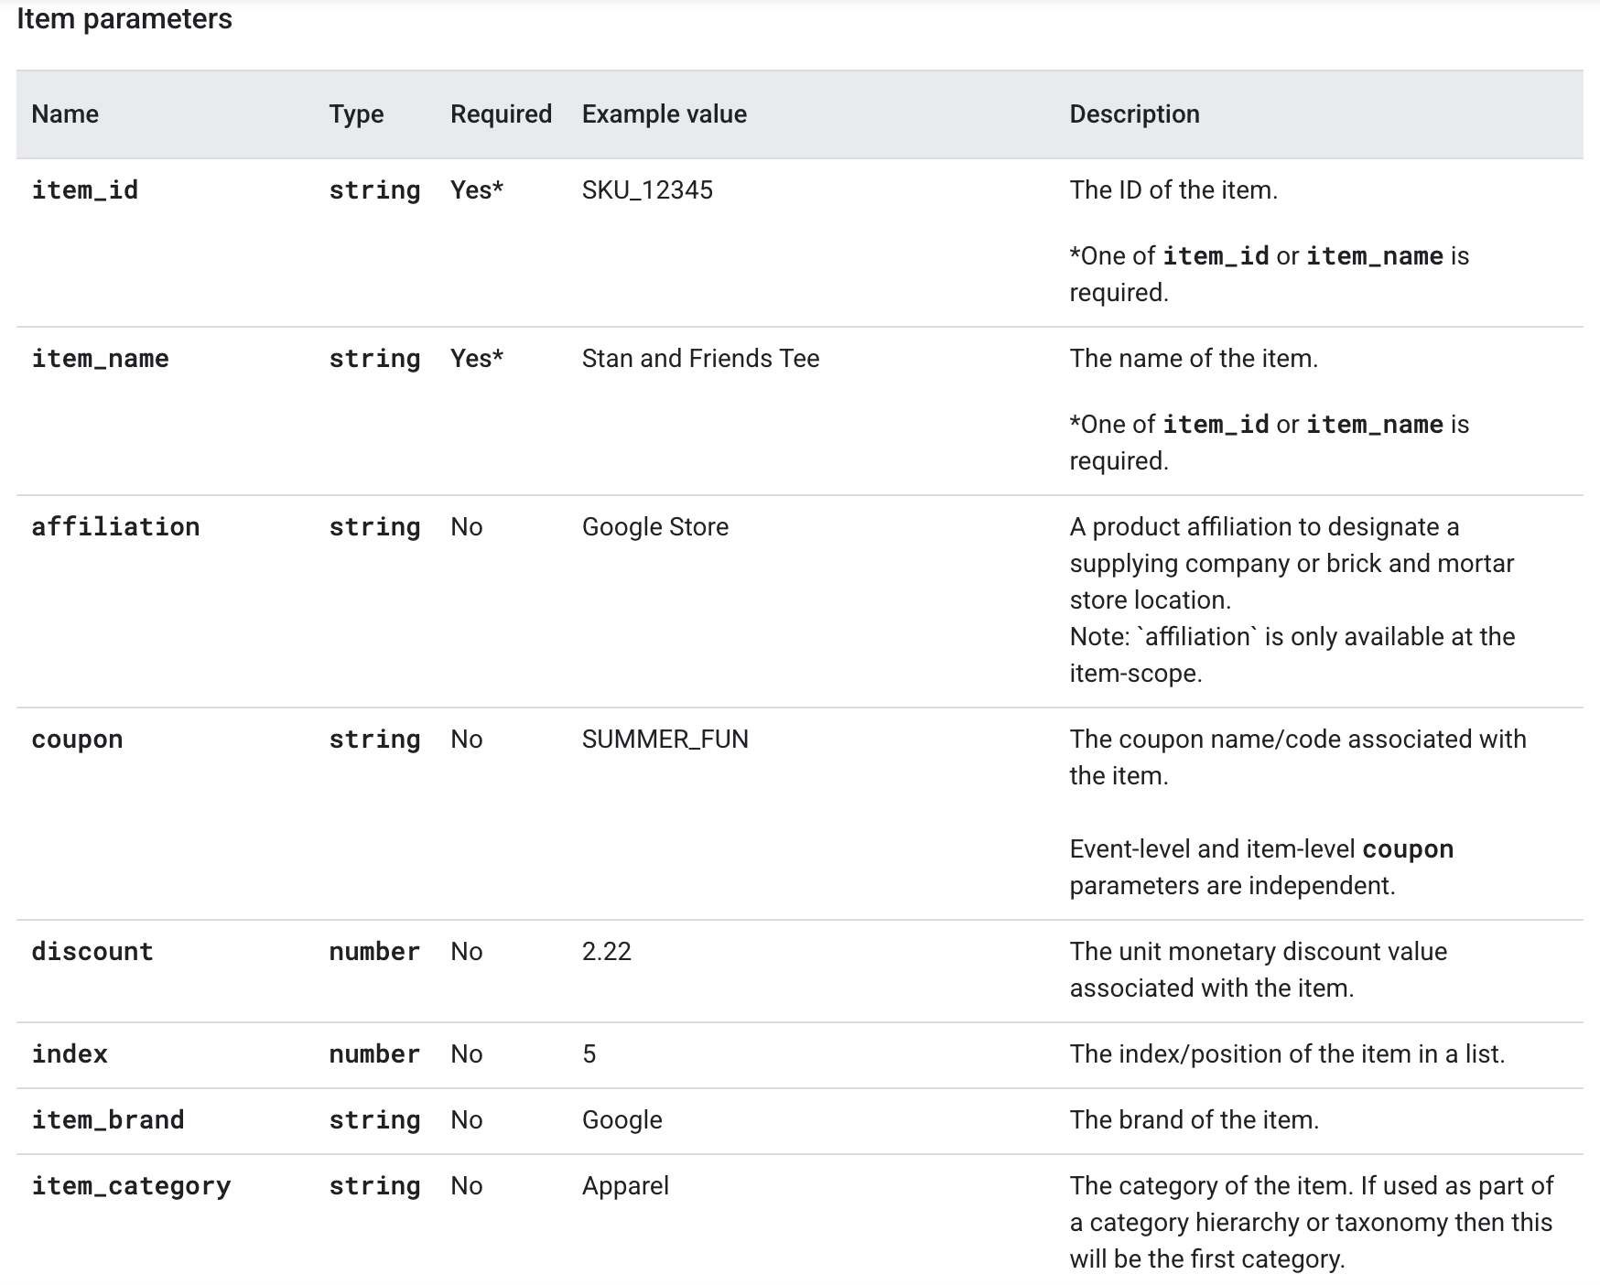Click 'The unit monetary discount value' description
1600x1285 pixels.
click(x=1259, y=969)
